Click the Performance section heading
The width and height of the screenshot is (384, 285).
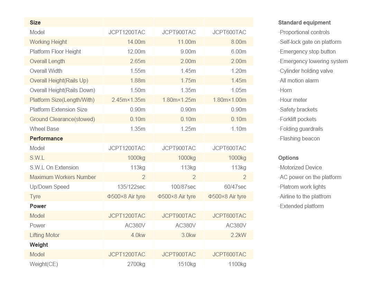46,138
